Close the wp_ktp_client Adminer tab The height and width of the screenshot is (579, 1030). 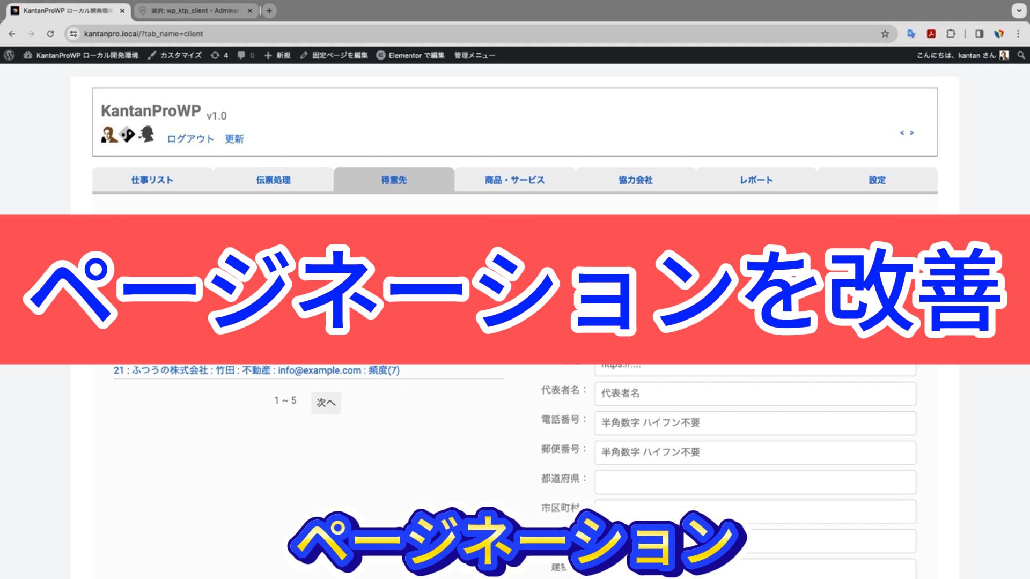[x=249, y=11]
